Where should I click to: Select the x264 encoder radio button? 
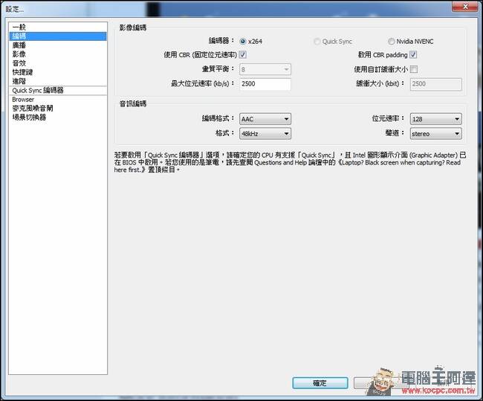(243, 42)
